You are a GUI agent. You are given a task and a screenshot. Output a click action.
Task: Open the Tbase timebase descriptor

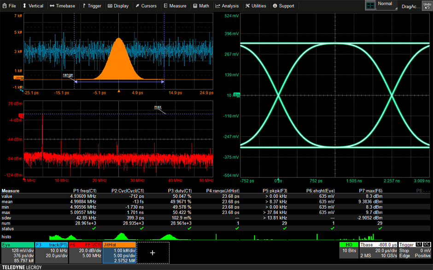point(378,250)
